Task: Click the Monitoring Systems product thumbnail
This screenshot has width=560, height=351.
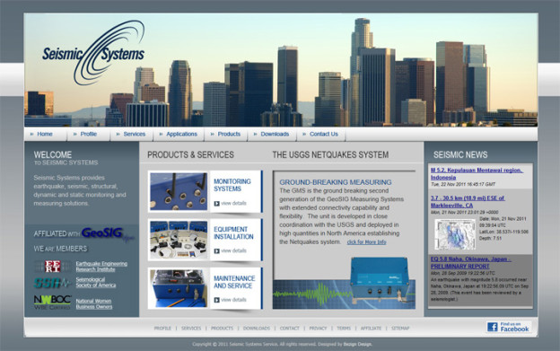Action: [179, 191]
